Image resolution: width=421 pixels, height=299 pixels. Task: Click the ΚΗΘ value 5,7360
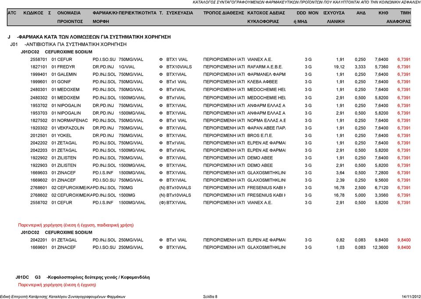[382, 67]
